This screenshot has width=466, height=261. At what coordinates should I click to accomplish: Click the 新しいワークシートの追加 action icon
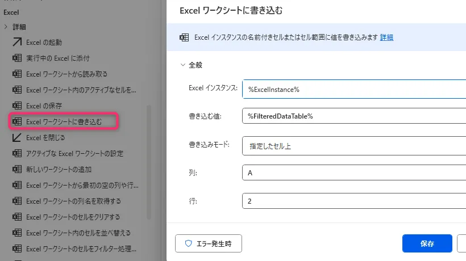pos(17,169)
